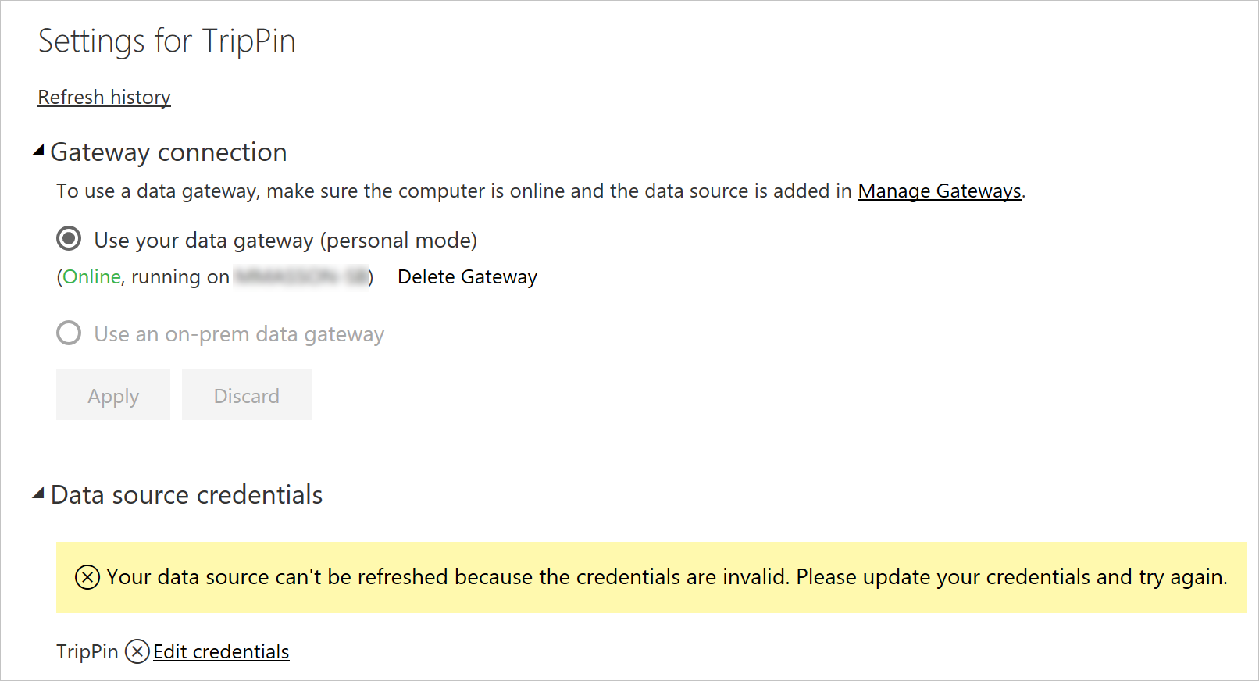Select the personal mode data gateway radio button

pos(69,239)
